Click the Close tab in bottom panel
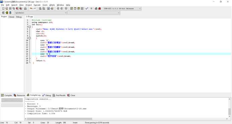The width and height of the screenshot is (232, 124). click(71, 95)
